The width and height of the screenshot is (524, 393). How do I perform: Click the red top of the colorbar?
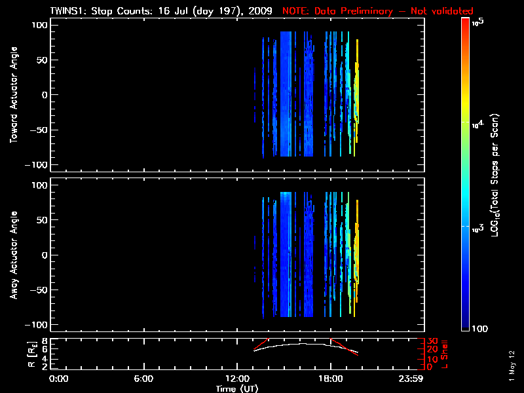click(x=465, y=22)
